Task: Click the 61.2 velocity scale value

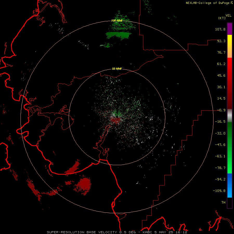Action: (x=221, y=64)
